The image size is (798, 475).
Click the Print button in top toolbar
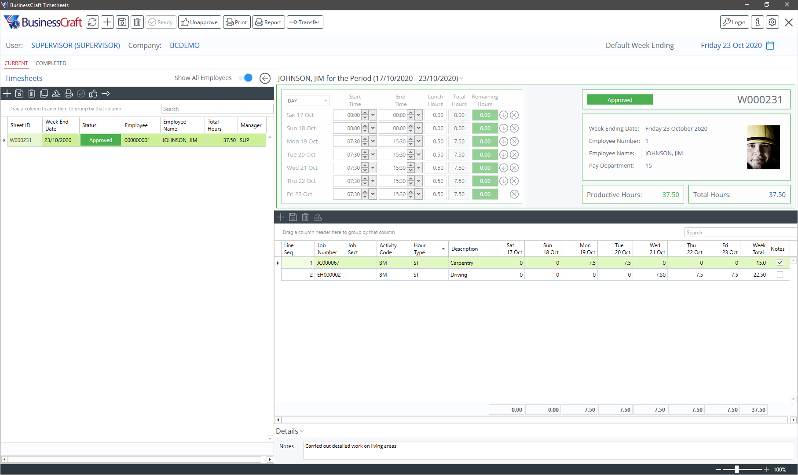point(237,22)
